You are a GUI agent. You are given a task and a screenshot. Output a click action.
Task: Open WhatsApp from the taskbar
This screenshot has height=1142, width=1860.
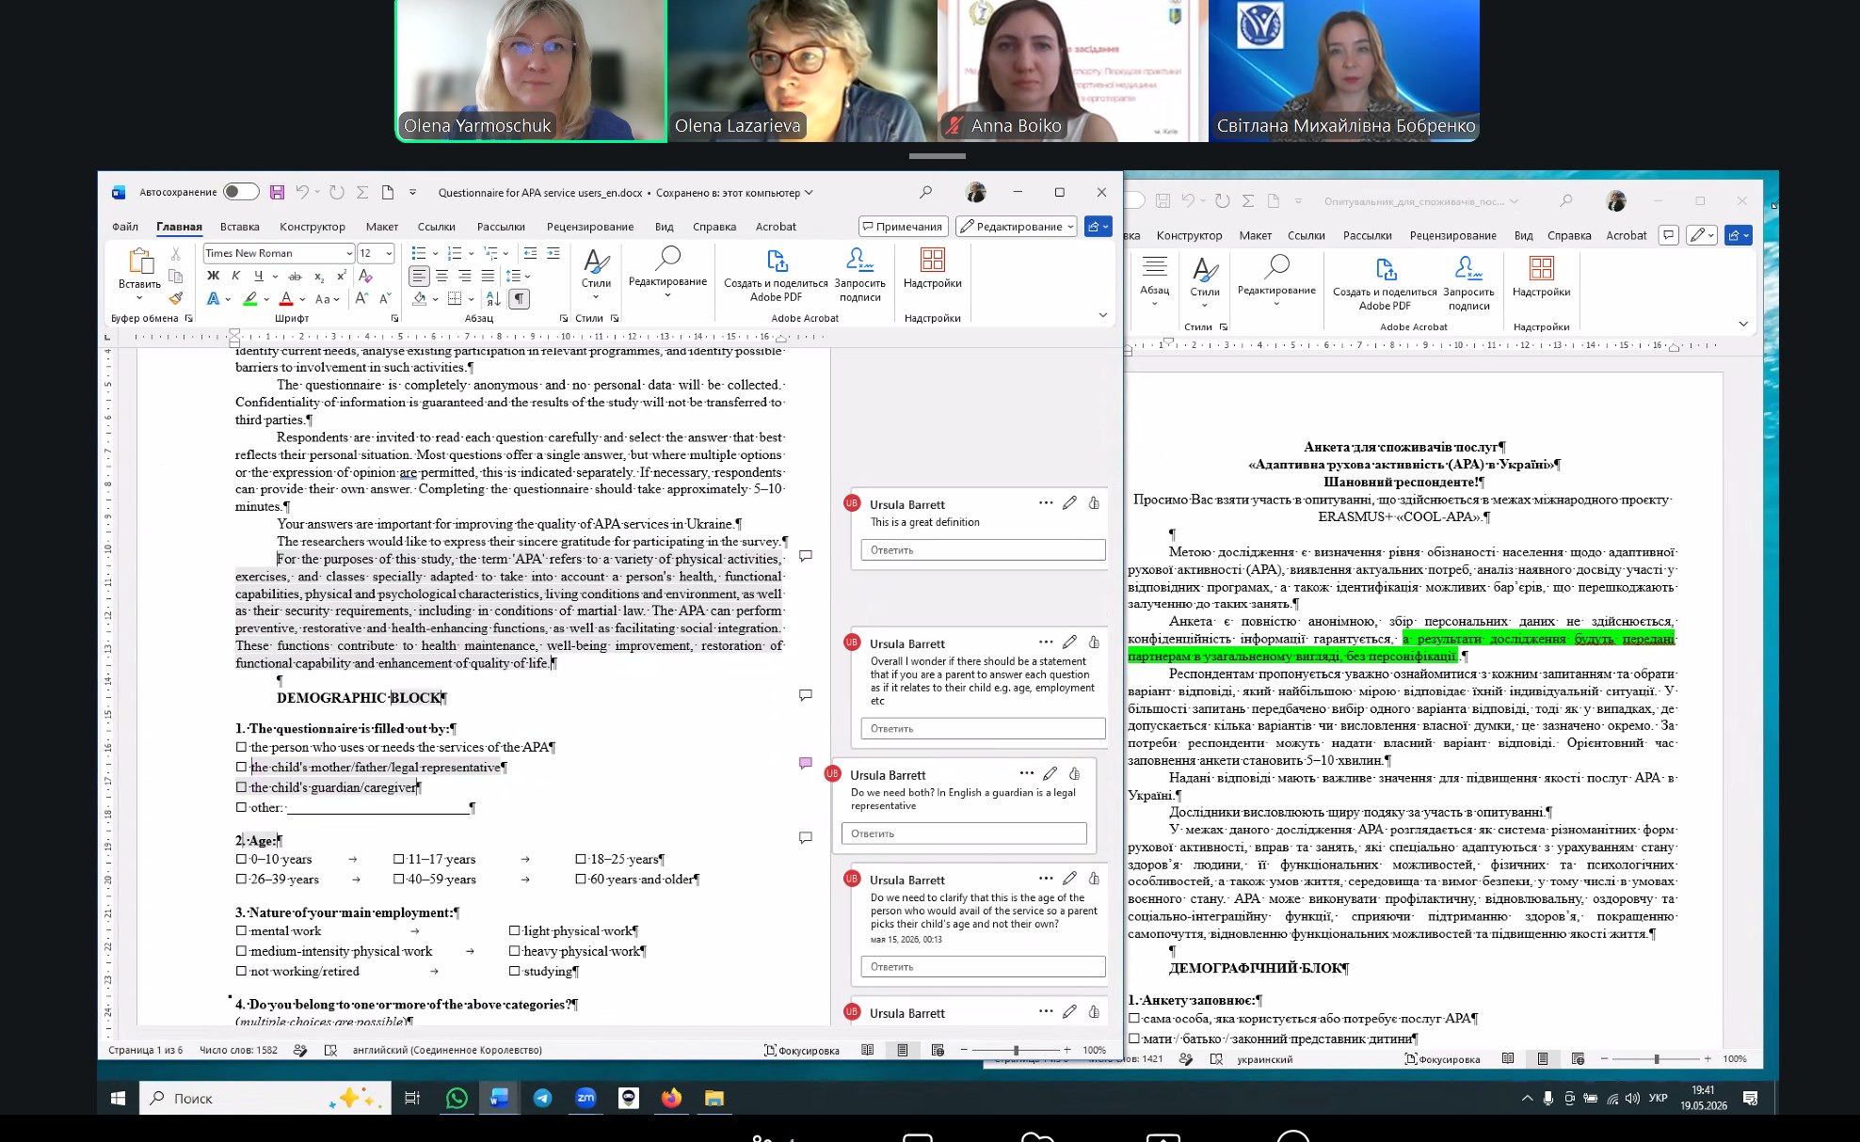pos(457,1098)
